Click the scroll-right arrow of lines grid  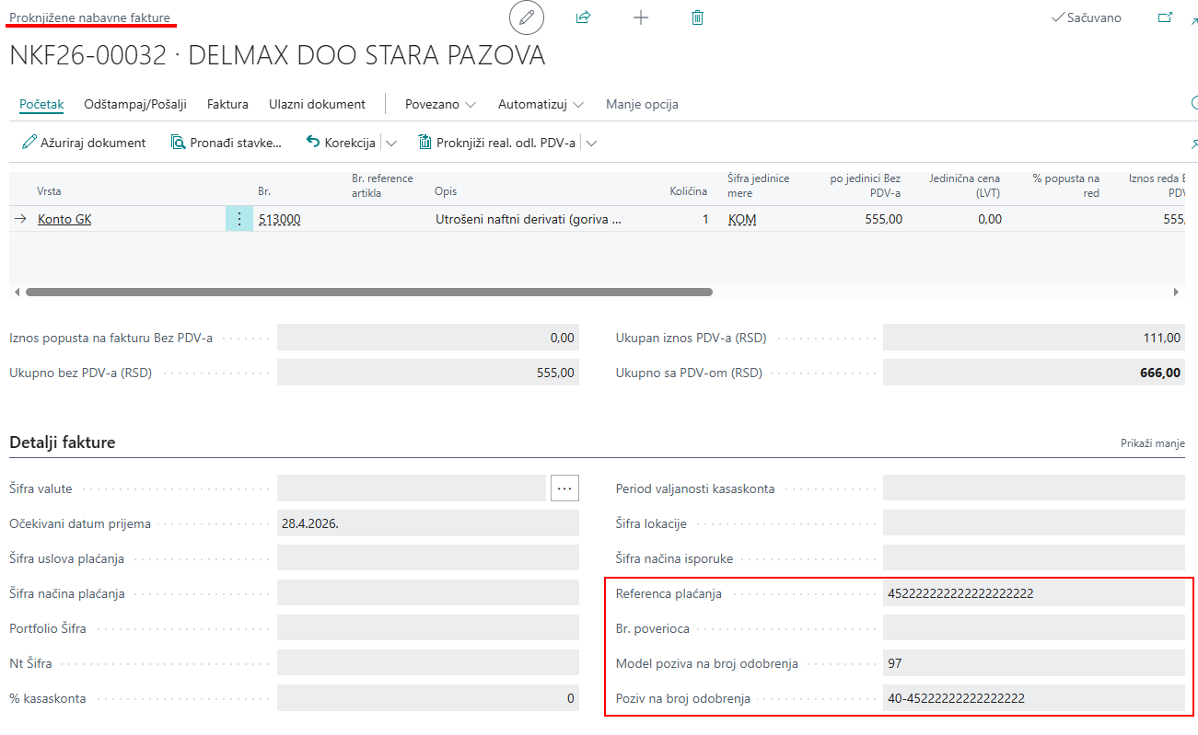point(1176,292)
